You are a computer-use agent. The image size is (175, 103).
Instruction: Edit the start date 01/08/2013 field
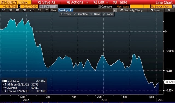coord(9,7)
